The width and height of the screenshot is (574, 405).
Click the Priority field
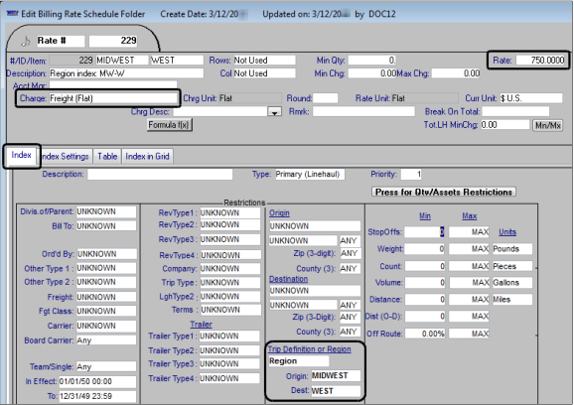click(x=411, y=174)
